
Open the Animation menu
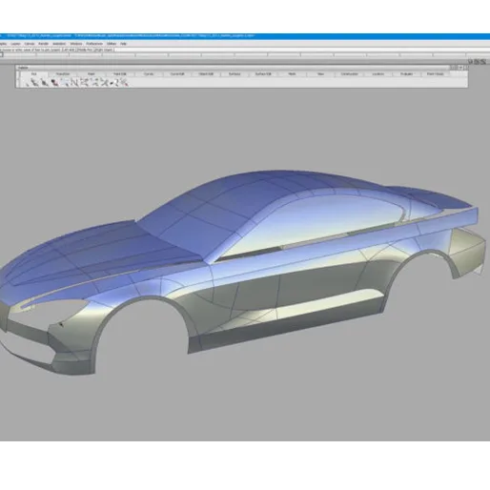point(59,44)
